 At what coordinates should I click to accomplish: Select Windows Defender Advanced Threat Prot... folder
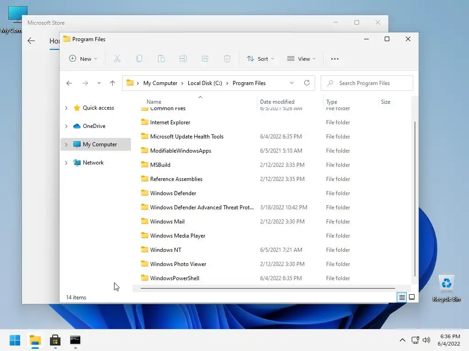pos(202,207)
